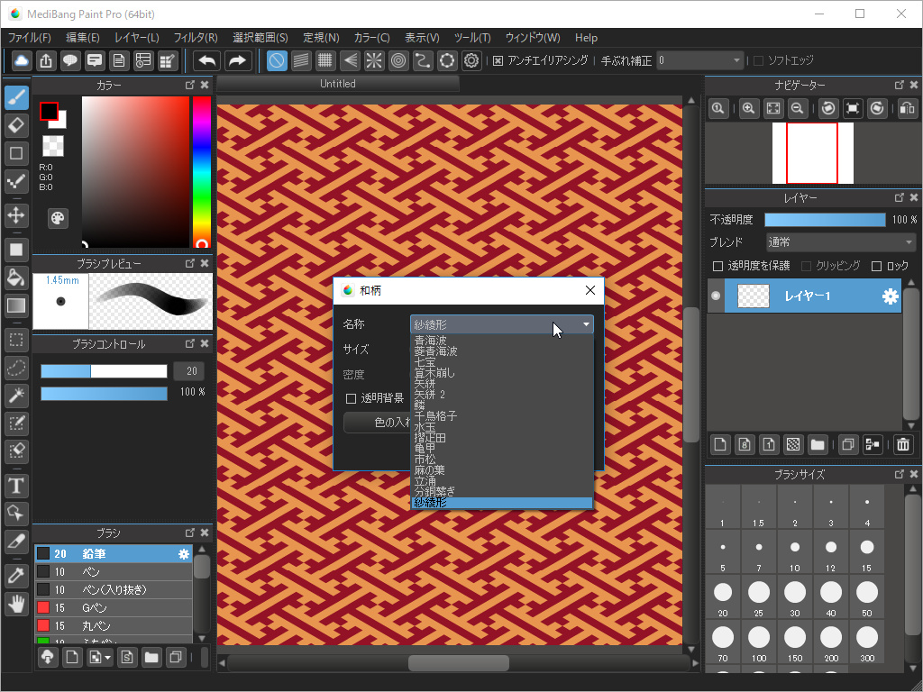This screenshot has height=692, width=923.
Task: Choose 麻の葉 from the pattern list
Action: coord(501,470)
